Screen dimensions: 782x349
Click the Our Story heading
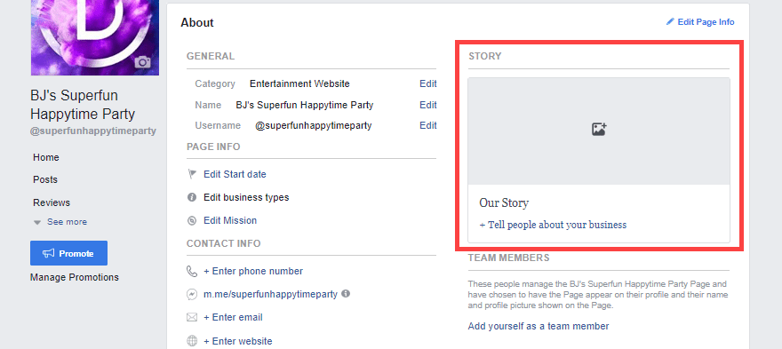(504, 203)
